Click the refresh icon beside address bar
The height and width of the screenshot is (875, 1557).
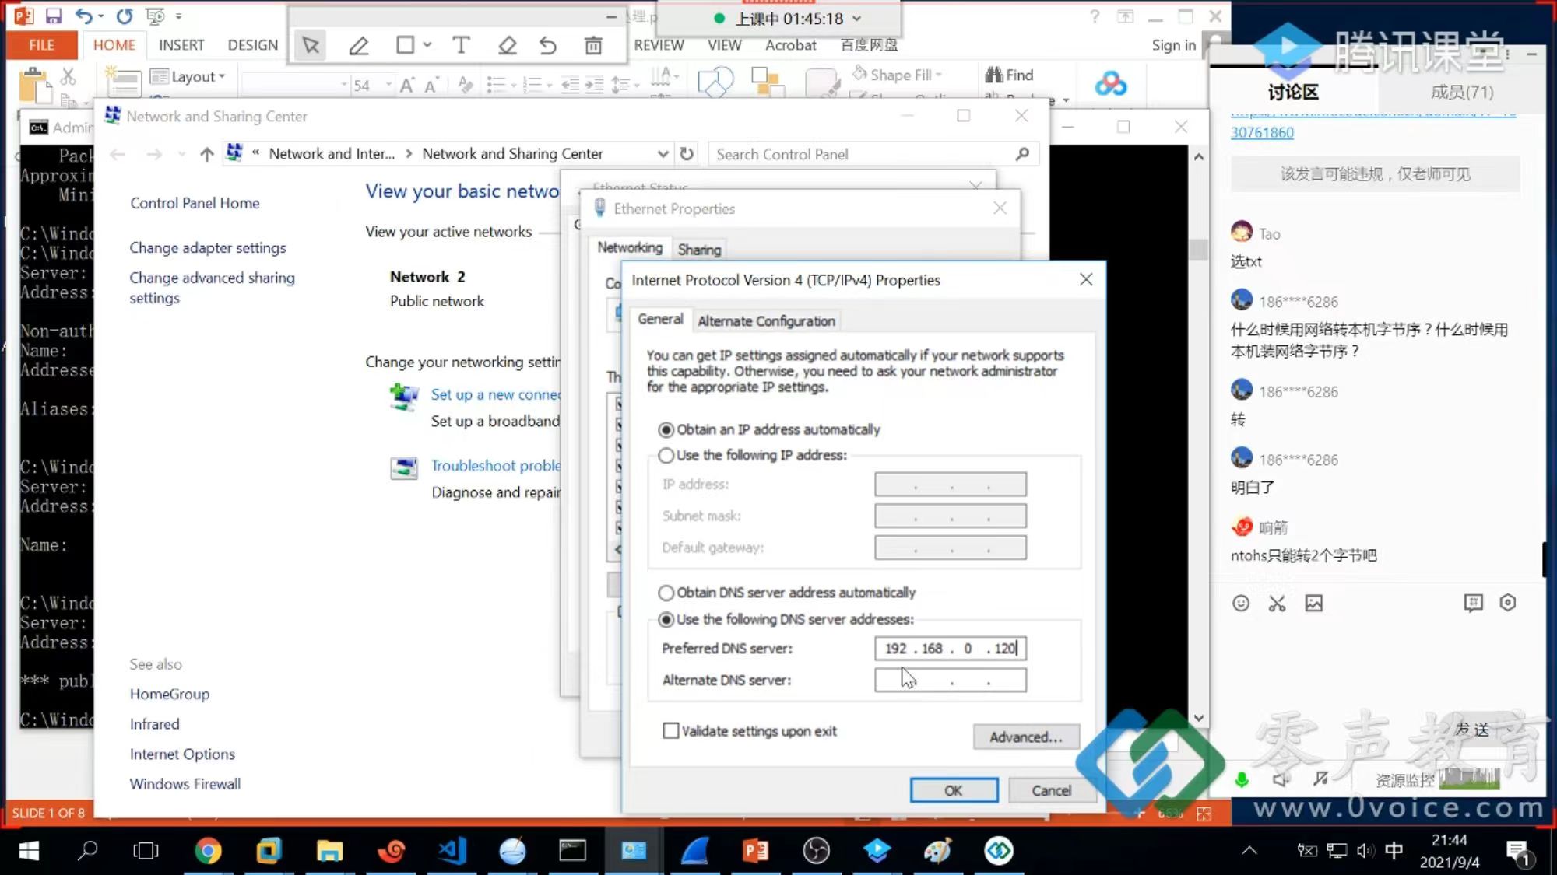point(686,154)
